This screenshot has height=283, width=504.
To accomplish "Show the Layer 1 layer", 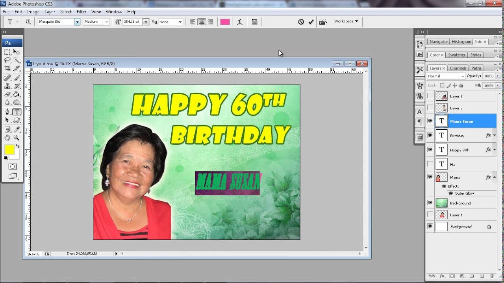I will pyautogui.click(x=430, y=215).
